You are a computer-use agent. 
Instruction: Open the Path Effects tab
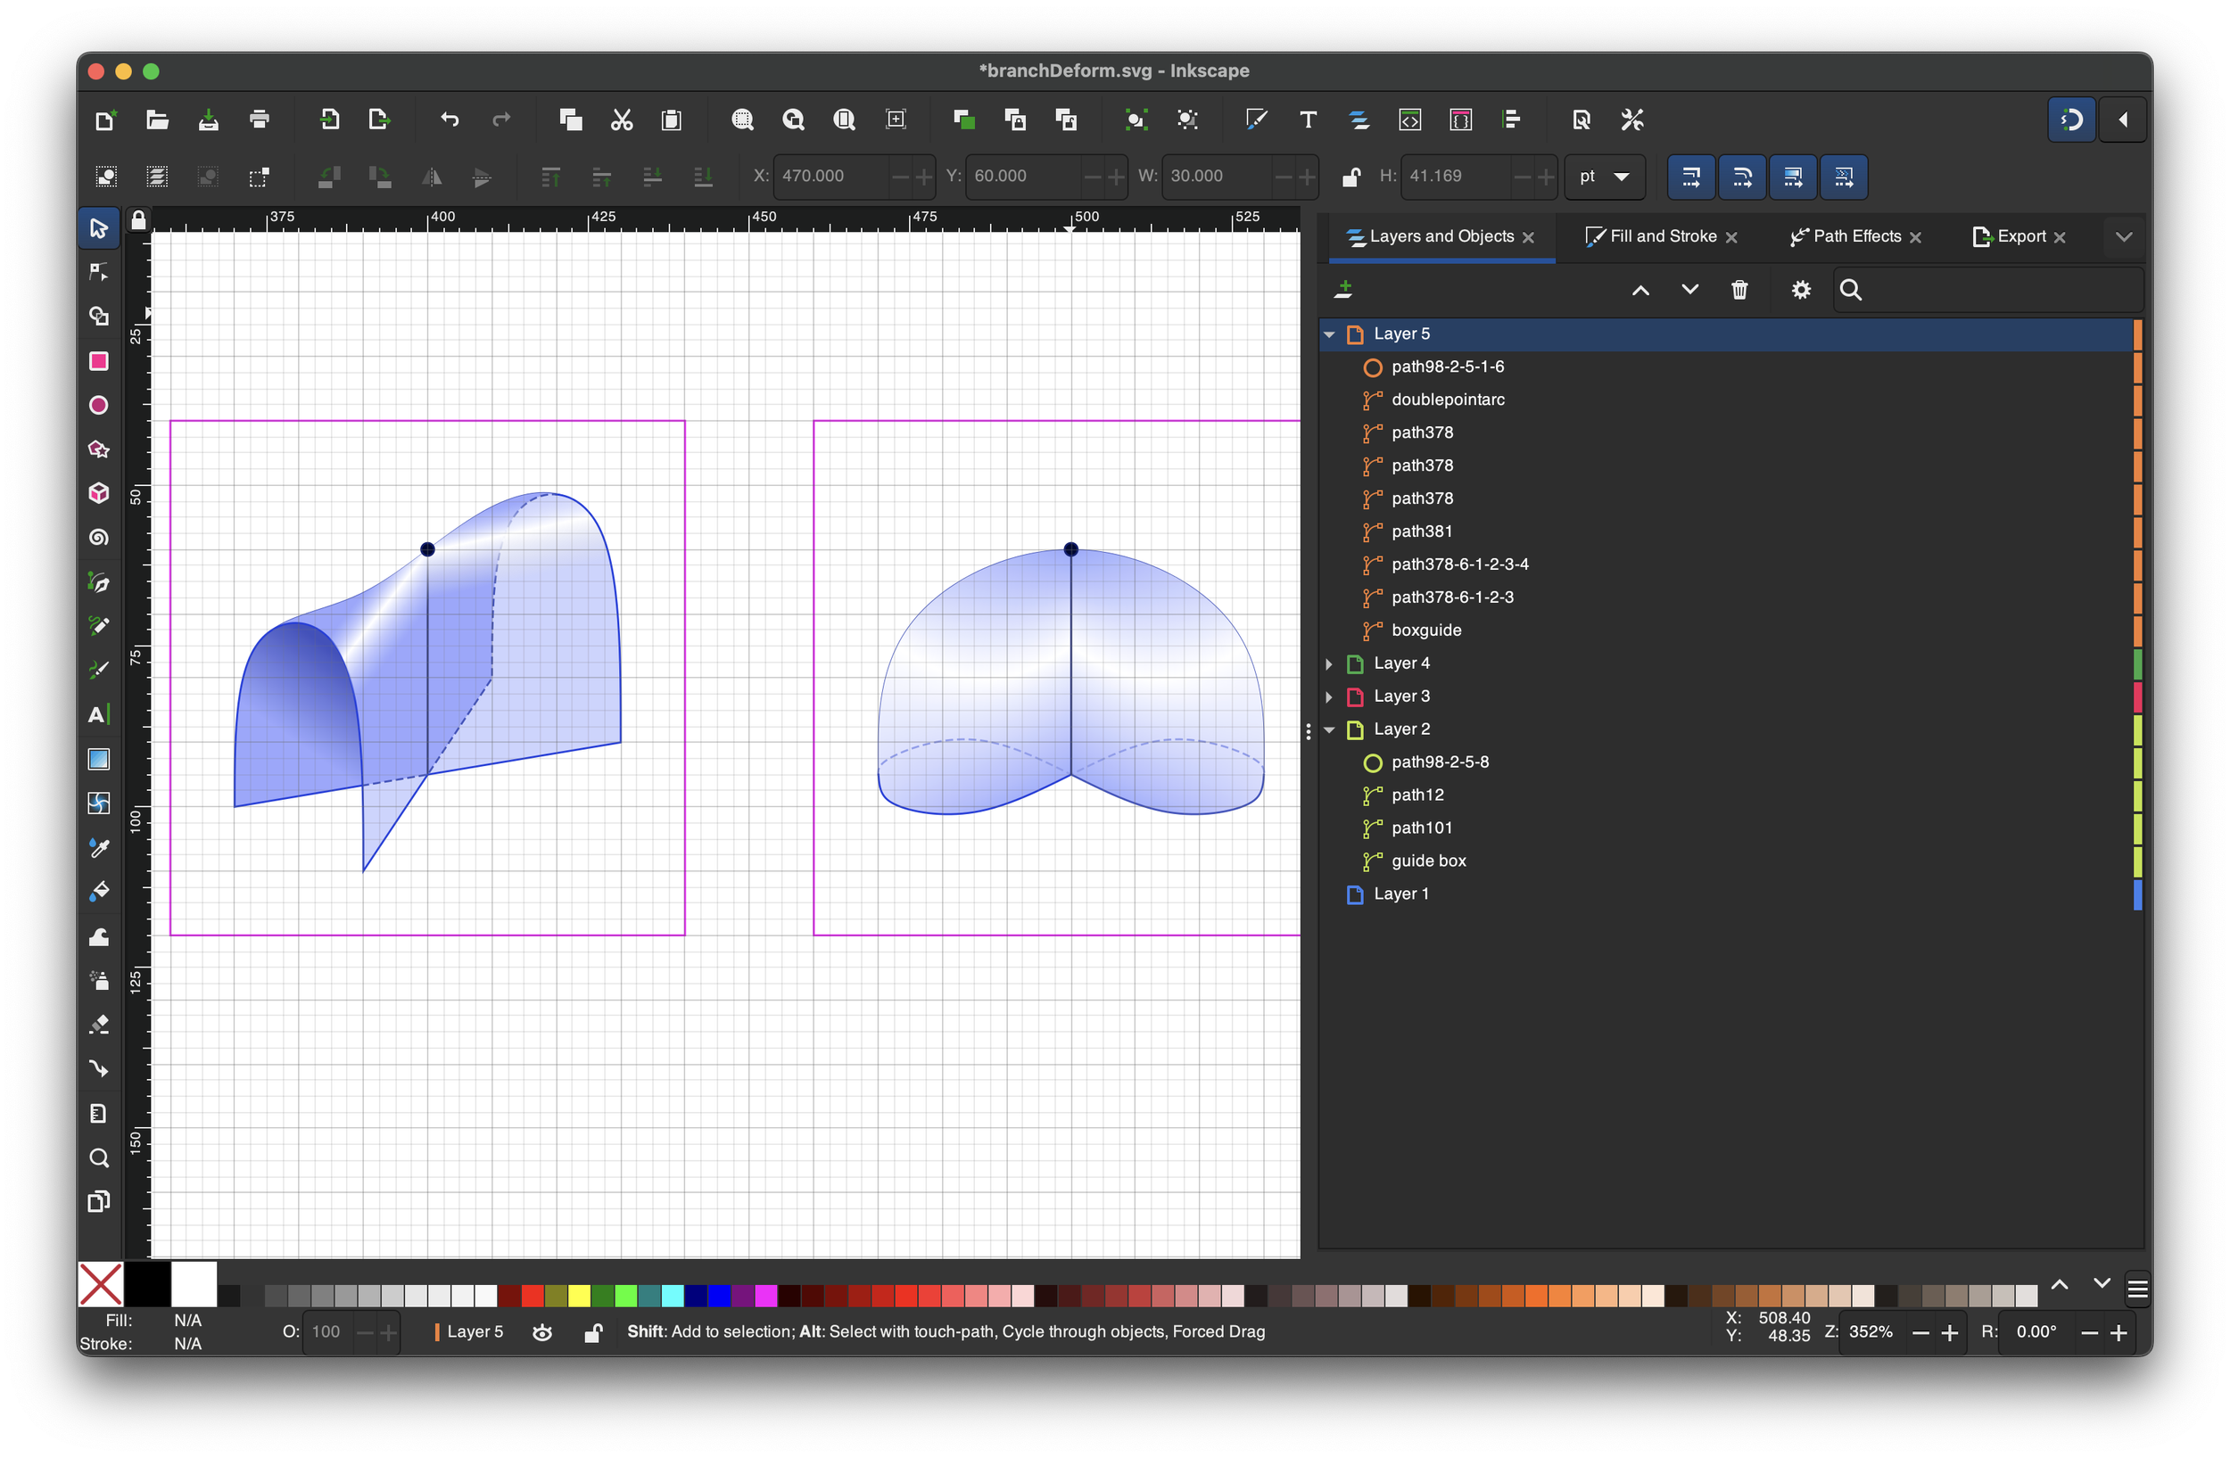[1856, 237]
